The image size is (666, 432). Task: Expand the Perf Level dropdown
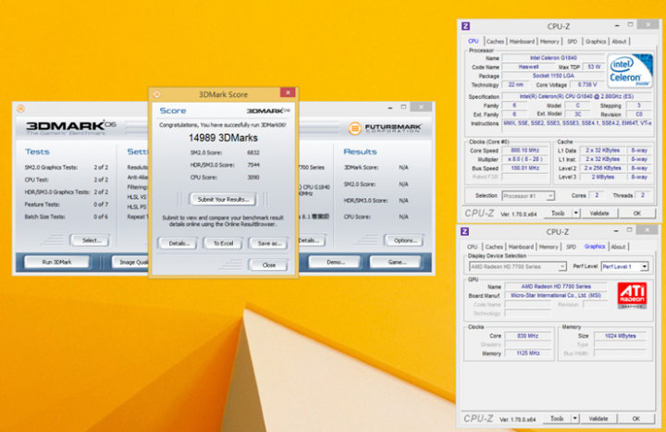tap(645, 266)
